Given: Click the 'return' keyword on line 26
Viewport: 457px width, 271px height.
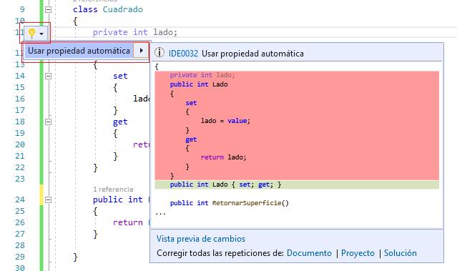Looking at the screenshot, I should [x=128, y=222].
